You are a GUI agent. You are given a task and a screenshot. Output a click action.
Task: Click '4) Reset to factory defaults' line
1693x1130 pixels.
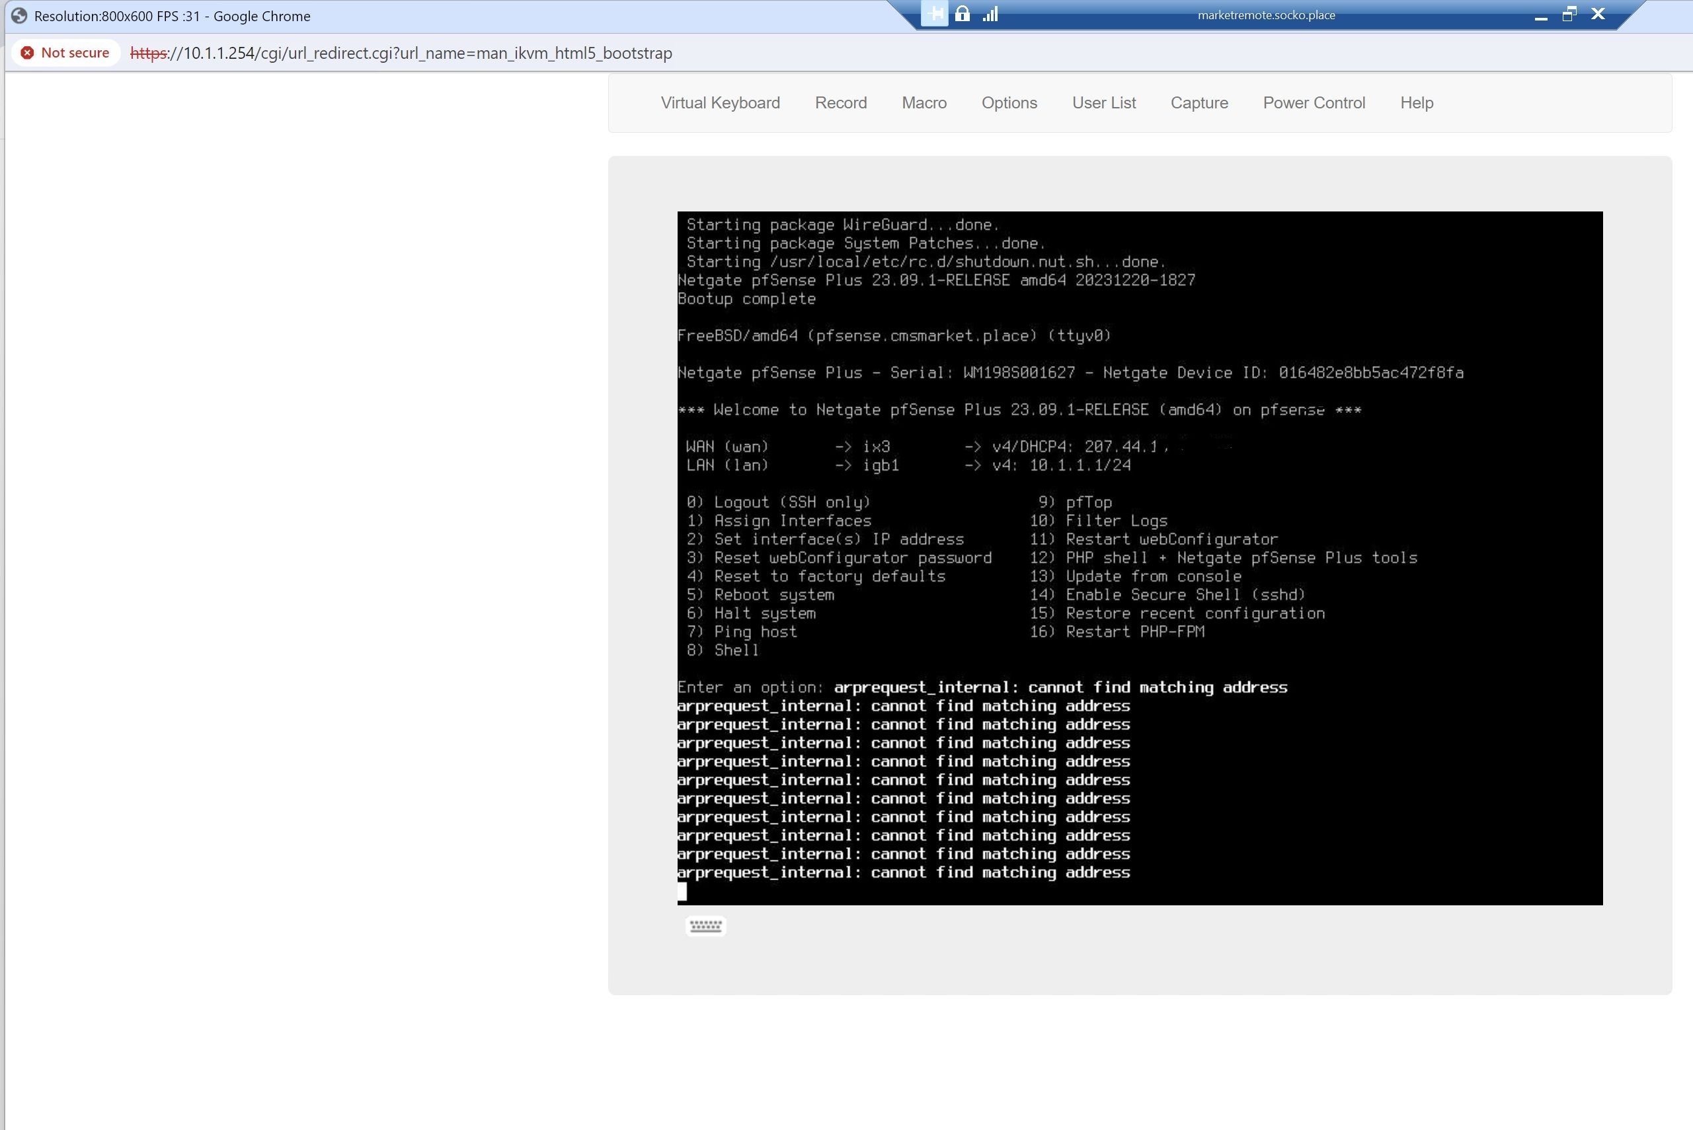(815, 576)
